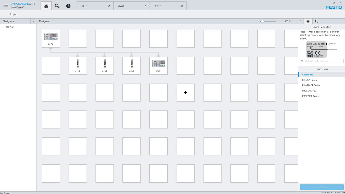Collapse the Device Repository side panel
345x194 pixels.
click(x=301, y=21)
